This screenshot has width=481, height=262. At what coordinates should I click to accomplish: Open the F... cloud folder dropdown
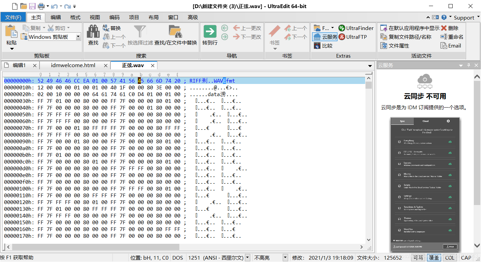332,28
